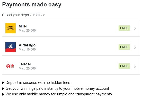The width and height of the screenshot is (142, 100).
Task: Click the FREE badge on MTN row
Action: coord(124,28)
